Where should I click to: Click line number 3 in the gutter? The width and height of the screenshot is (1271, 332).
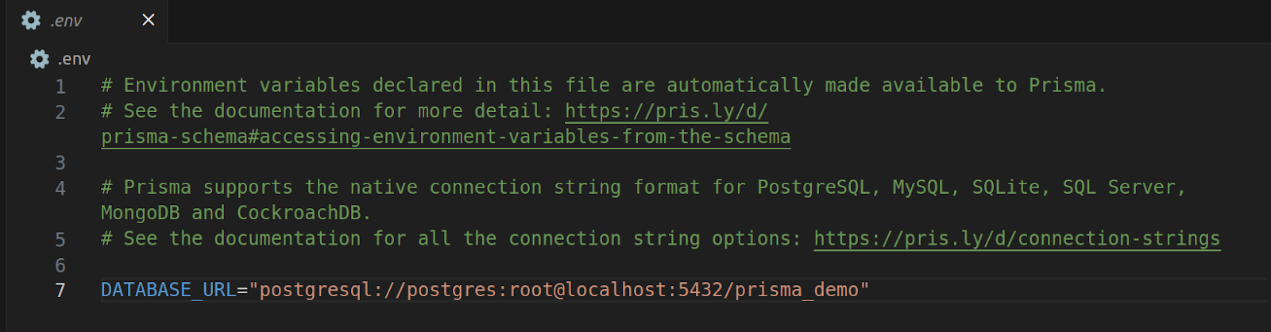[60, 163]
